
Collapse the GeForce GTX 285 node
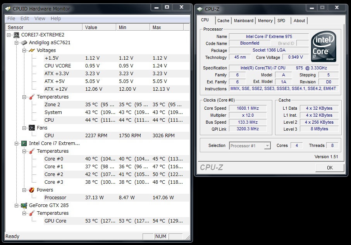click(x=17, y=205)
